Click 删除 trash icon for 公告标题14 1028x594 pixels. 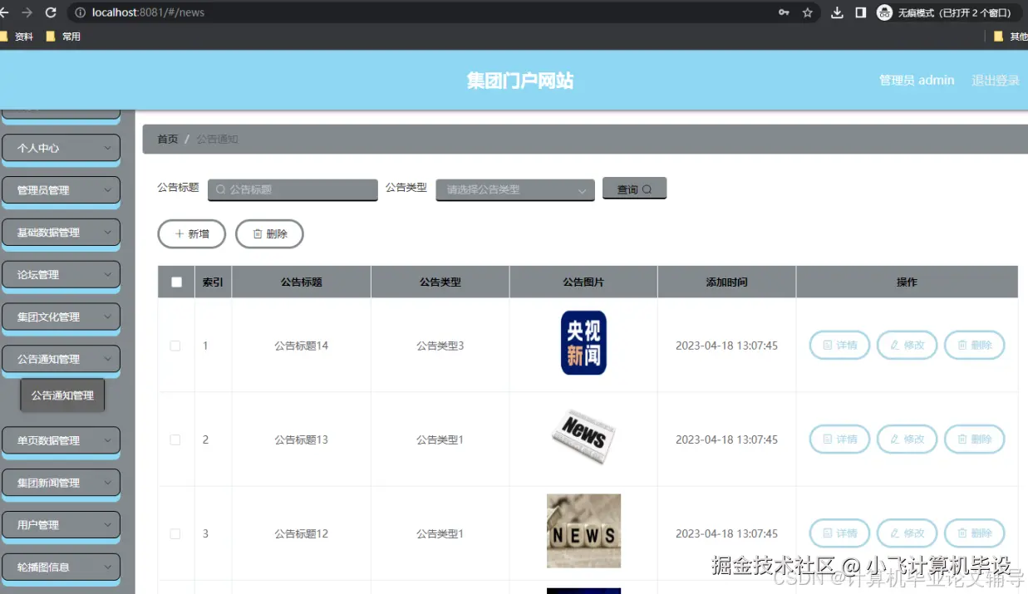point(962,345)
